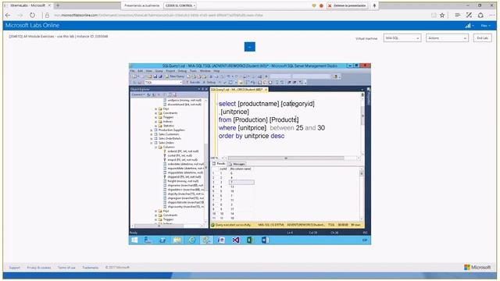Open Excel from the VM taskbar
The image size is (500, 281).
coord(250,240)
